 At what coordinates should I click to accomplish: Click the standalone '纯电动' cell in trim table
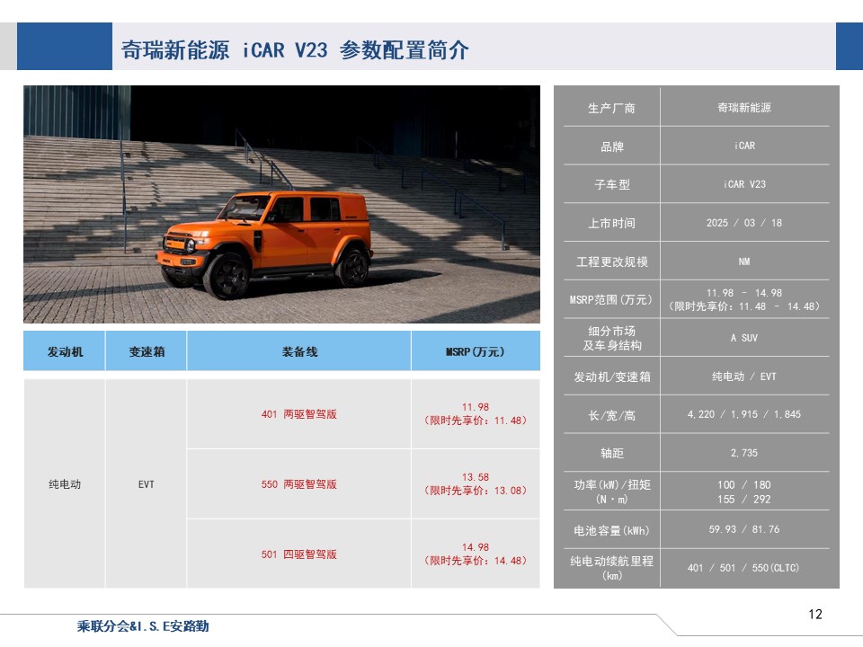[65, 484]
